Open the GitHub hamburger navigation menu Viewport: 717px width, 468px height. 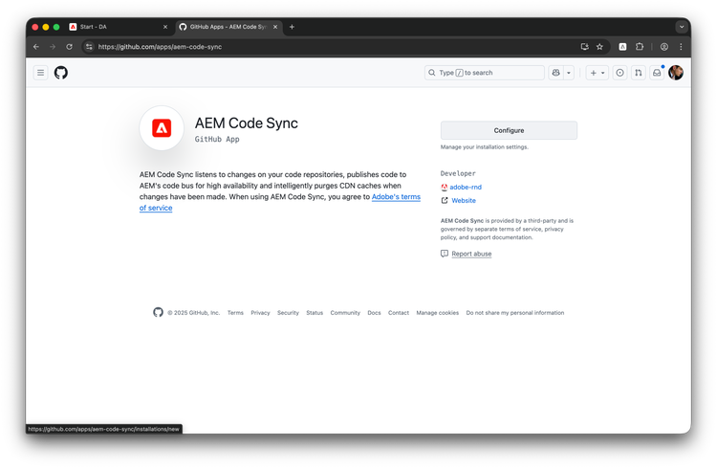(x=41, y=73)
